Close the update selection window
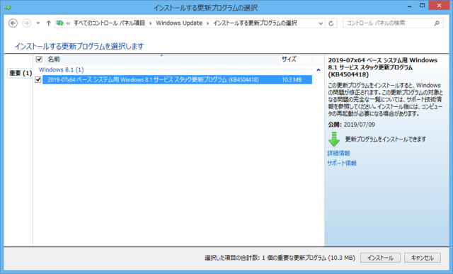 click(x=439, y=6)
